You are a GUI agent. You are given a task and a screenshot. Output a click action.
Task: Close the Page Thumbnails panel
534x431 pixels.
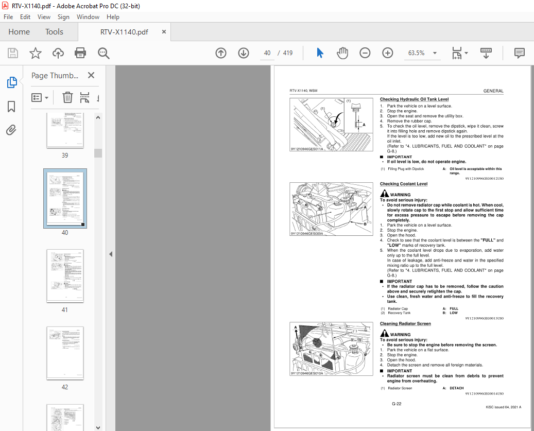(91, 75)
